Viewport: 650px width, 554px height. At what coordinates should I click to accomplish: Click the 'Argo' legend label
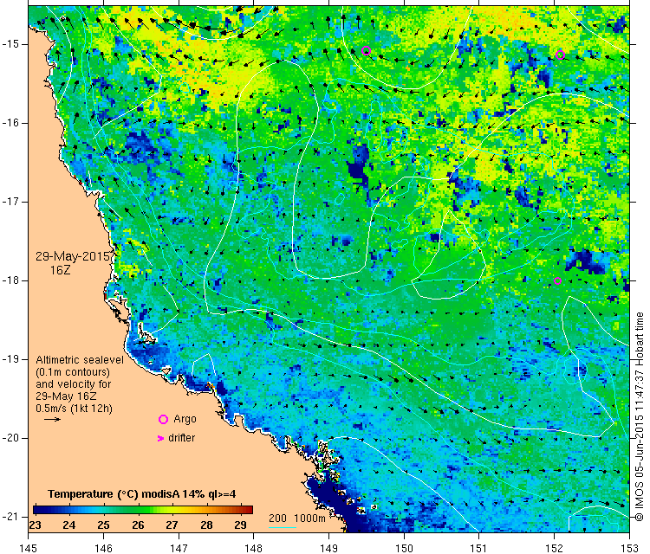(x=185, y=419)
